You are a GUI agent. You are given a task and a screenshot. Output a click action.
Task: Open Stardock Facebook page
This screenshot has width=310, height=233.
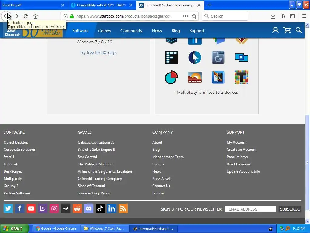coord(20,208)
